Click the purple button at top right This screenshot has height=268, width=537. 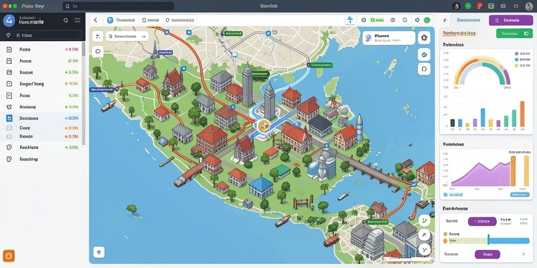[x=511, y=20]
